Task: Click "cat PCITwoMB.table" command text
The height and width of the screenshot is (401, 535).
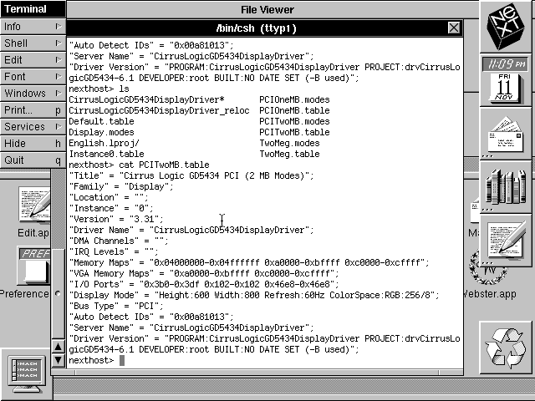Action: tap(164, 165)
